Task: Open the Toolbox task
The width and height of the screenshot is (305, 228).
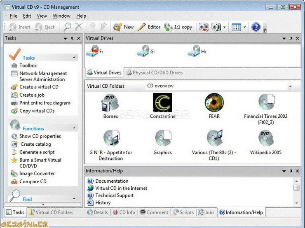Action: [24, 65]
